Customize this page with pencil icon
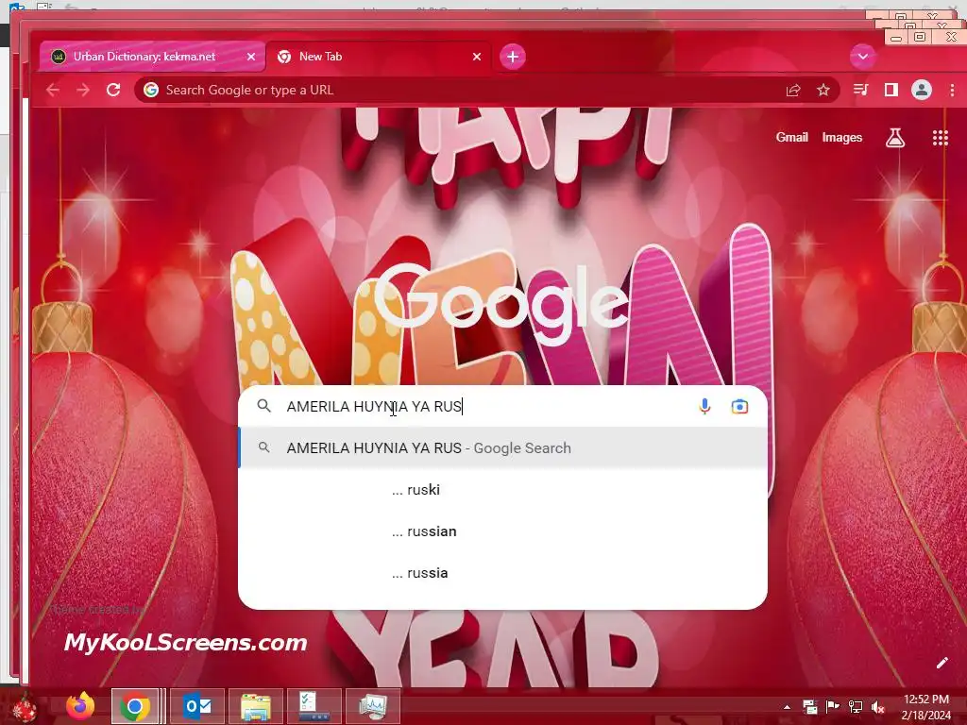 pyautogui.click(x=942, y=663)
